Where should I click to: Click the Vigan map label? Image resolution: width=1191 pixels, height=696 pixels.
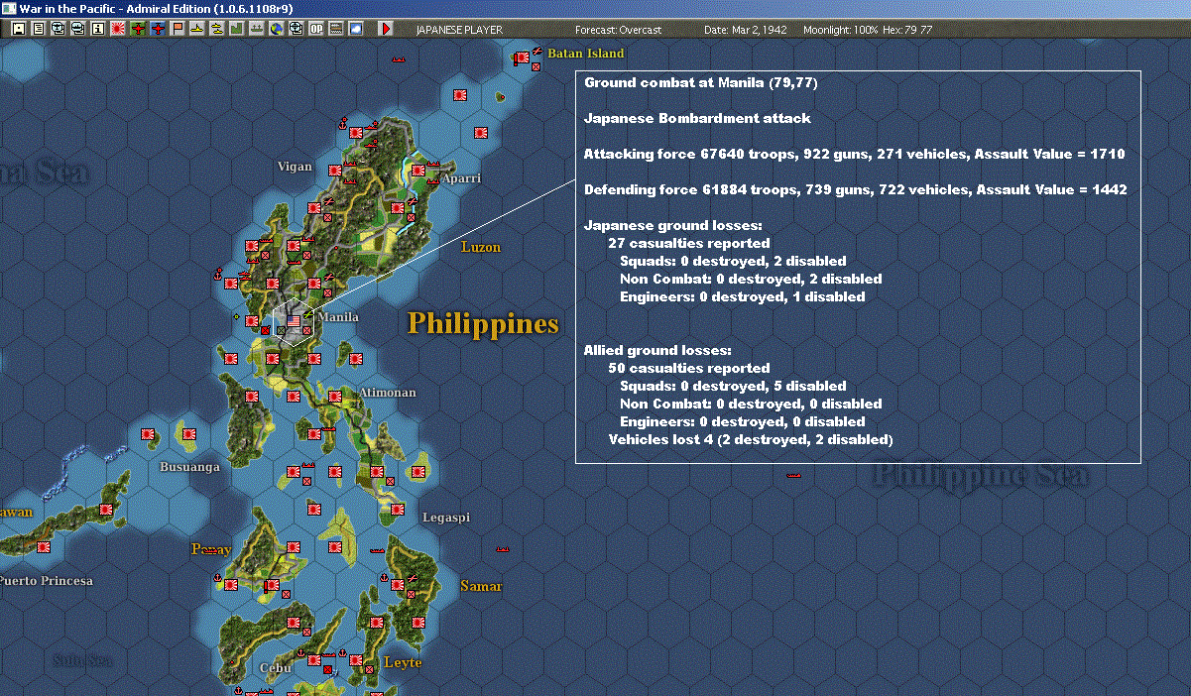click(295, 167)
